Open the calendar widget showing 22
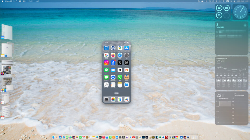Viewport: 250px width, 140px height. click(232, 108)
